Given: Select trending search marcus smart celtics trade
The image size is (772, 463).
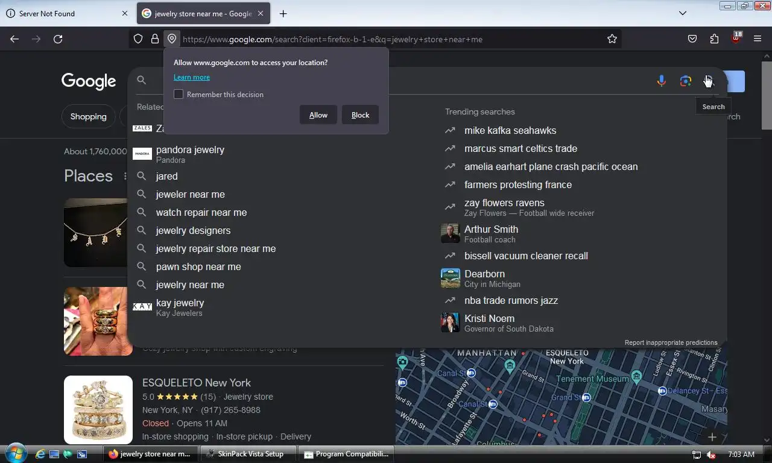Looking at the screenshot, I should (520, 149).
